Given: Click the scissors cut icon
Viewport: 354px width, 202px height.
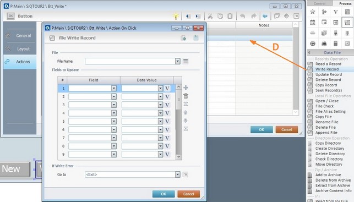Looking at the screenshot, I should [210, 16].
